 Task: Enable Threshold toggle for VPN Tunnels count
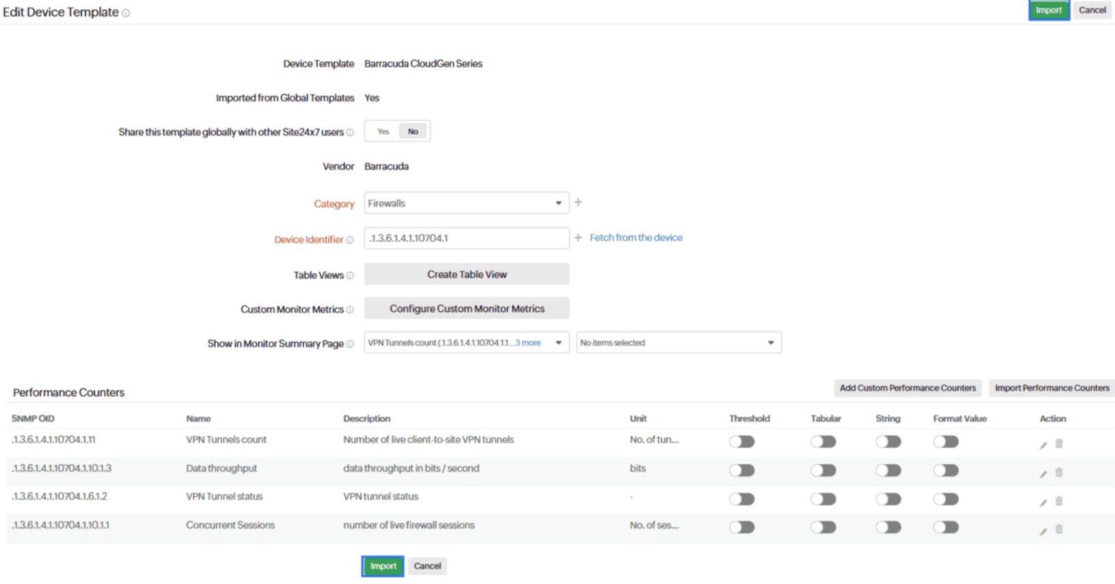coord(741,442)
